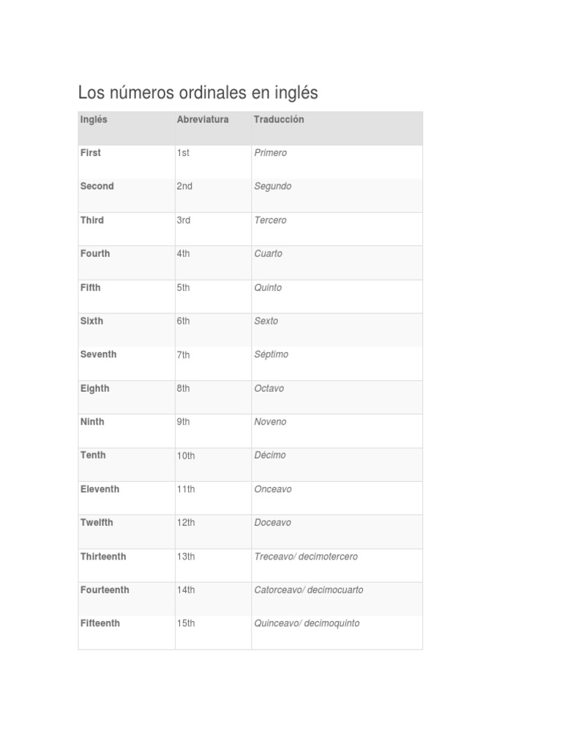Select the abbreviation "12th"
The height and width of the screenshot is (750, 562).
point(186,523)
